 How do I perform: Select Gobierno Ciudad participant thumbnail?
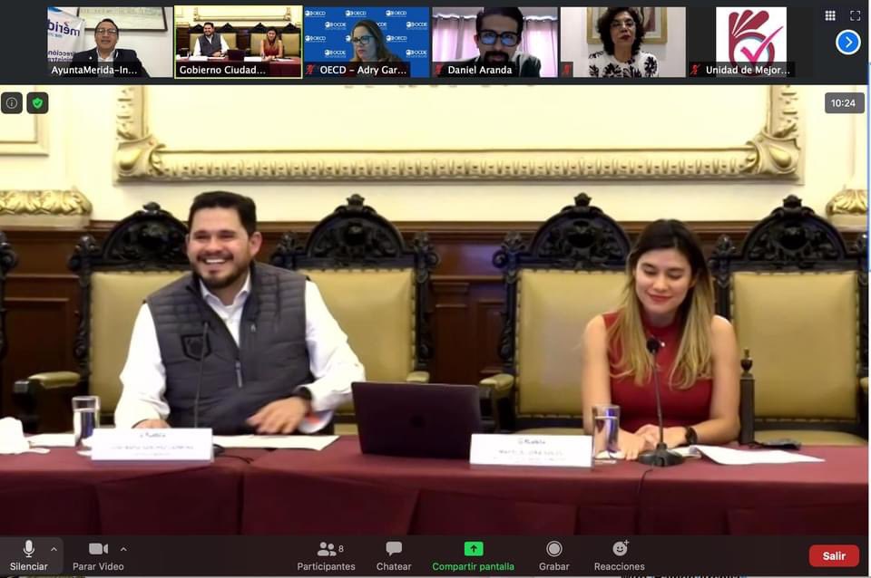click(239, 43)
